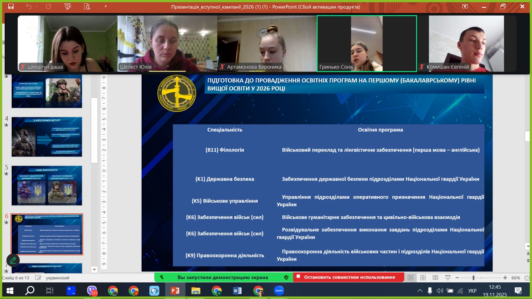Image resolution: width=532 pixels, height=299 pixels.
Task: Select slide 5 thumbnail 'НАШІ ФАКУЛЬТЕТИ'
Action: (x=47, y=185)
